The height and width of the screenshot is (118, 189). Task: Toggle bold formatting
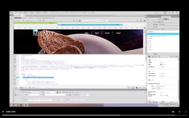[58, 92]
